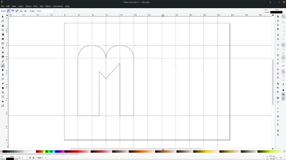
Task: Select the Node edit tool
Action: point(3,21)
